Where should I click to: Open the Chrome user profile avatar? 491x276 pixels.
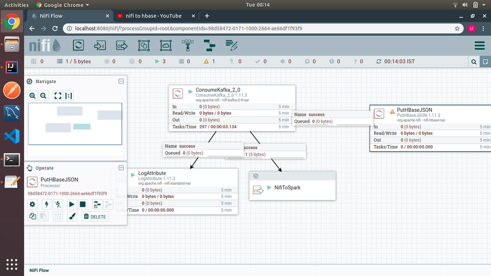click(471, 28)
